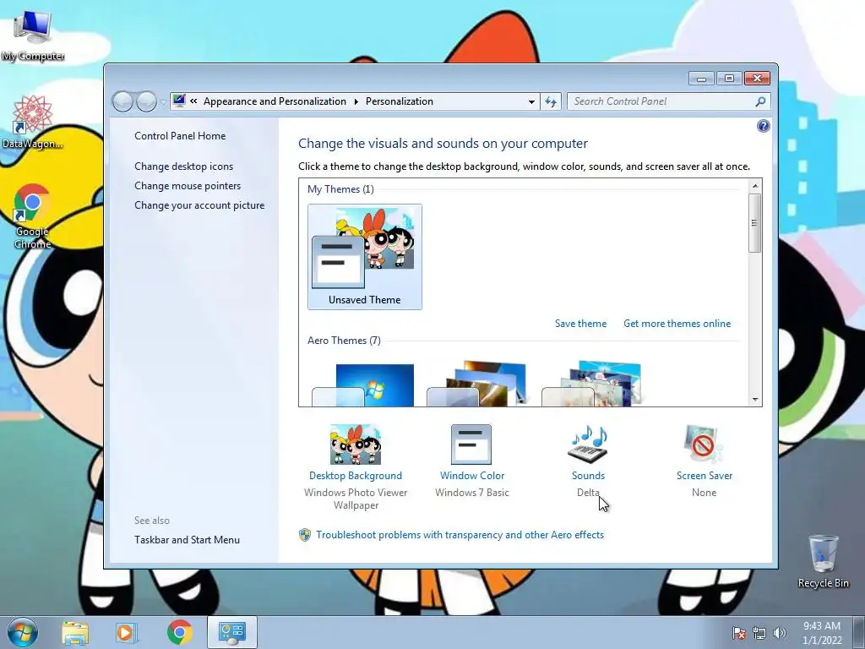Click the Control Panel icon in address bar
The width and height of the screenshot is (865, 649).
(x=179, y=101)
